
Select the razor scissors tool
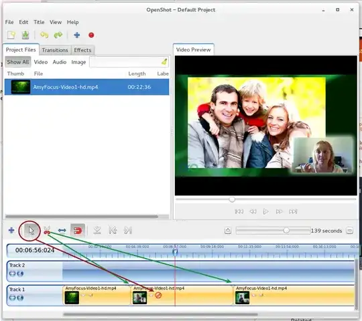(47, 230)
